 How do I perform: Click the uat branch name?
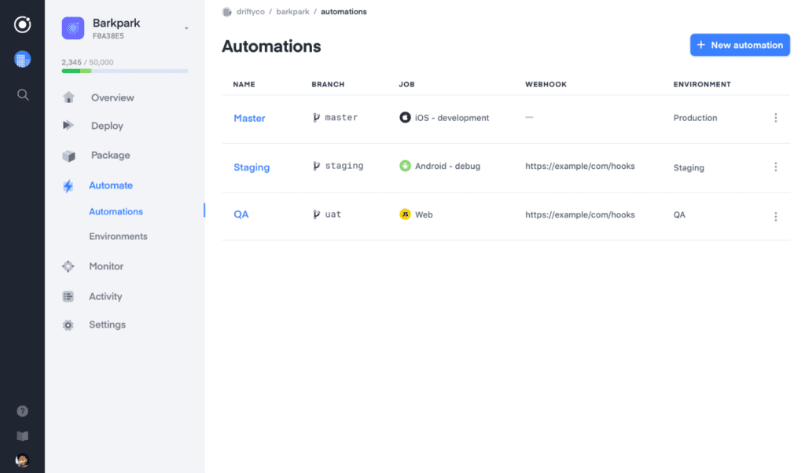click(333, 214)
